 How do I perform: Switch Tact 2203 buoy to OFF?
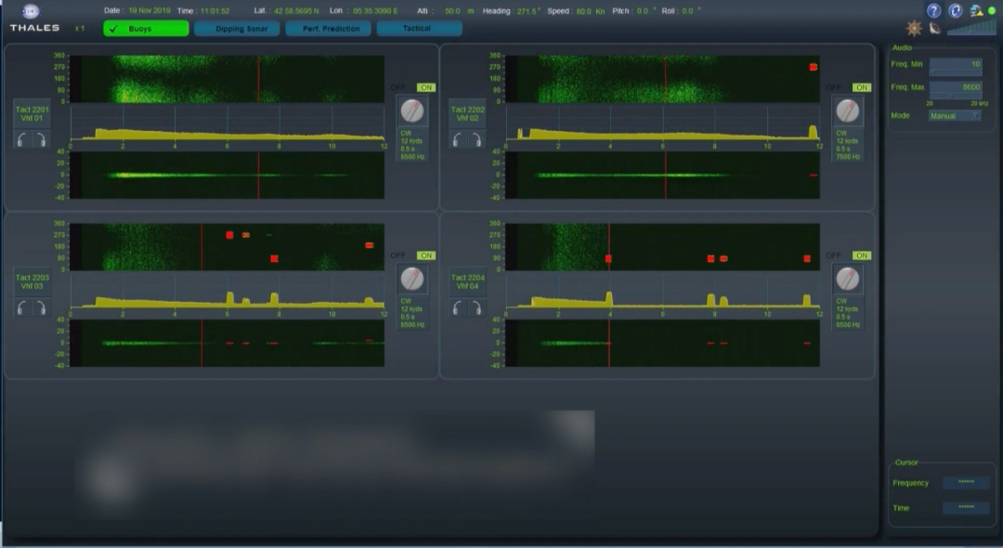point(397,255)
